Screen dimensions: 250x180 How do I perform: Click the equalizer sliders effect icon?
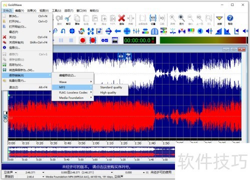click(136, 31)
